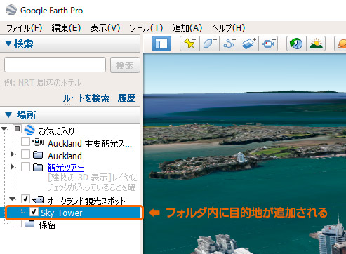Add an image overlay
This screenshot has width=346, height=254.
pos(248,44)
